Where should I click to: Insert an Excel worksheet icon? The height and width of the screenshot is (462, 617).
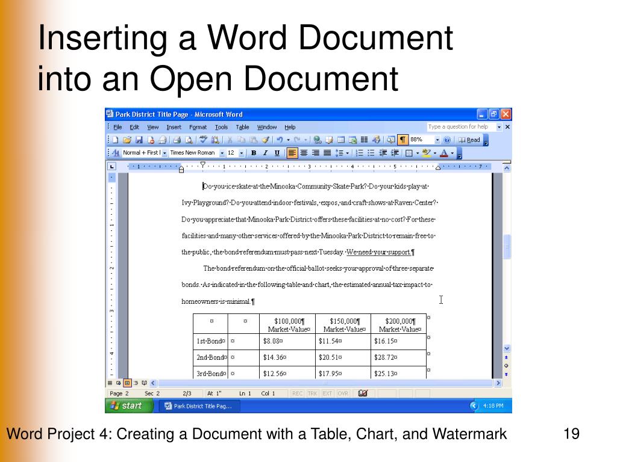pos(352,140)
